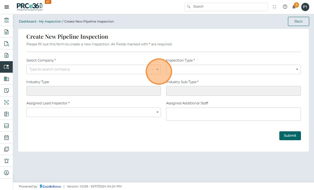Clear the Select Company field with X
314x190 pixels.
tap(152, 69)
